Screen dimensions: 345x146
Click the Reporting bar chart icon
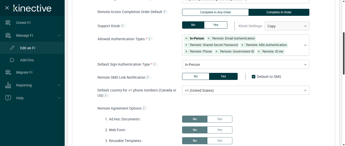pos(8,85)
